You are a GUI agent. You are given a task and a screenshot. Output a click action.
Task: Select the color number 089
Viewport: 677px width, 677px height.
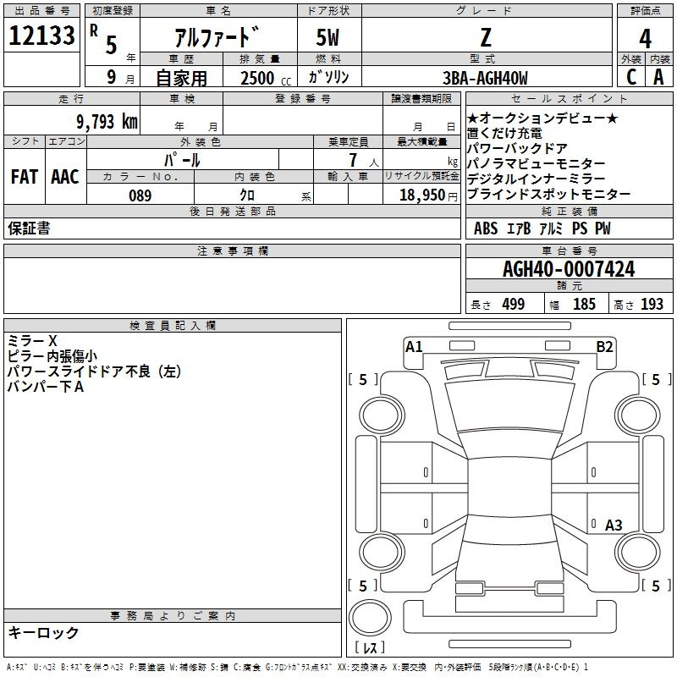[x=140, y=195]
